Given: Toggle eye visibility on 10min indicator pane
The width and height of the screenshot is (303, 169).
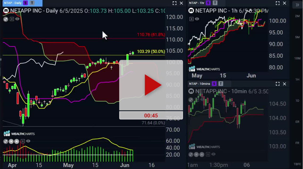Looking at the screenshot, I should (x=213, y=154).
